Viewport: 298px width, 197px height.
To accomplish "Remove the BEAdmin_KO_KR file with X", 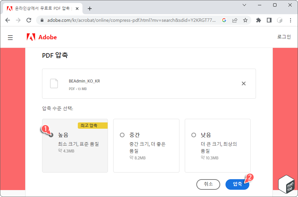I will (244, 83).
